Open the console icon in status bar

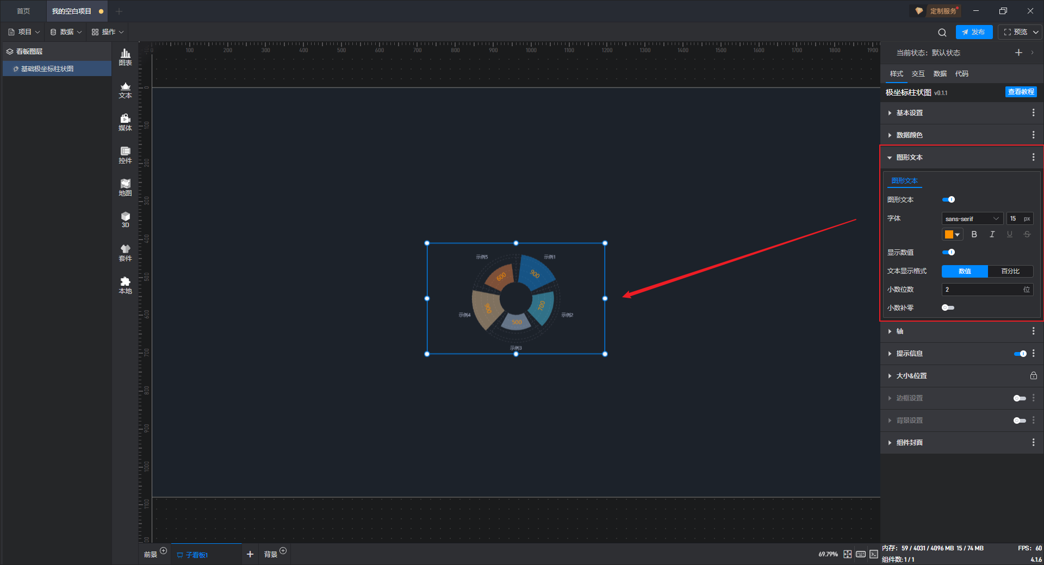click(873, 554)
